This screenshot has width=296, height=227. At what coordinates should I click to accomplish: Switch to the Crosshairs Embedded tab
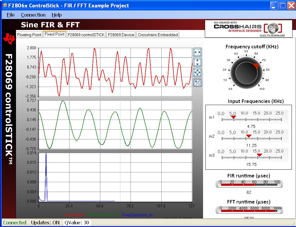point(158,35)
